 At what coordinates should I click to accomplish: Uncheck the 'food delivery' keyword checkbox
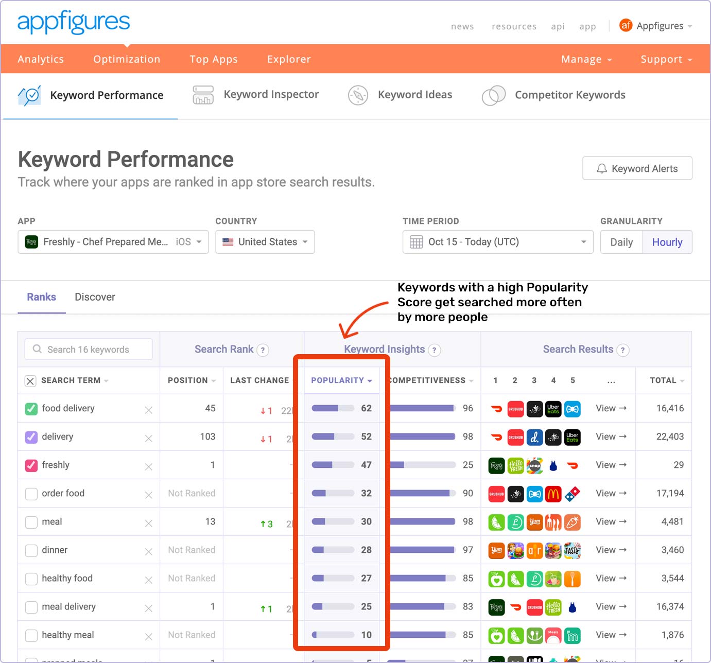[x=31, y=408]
